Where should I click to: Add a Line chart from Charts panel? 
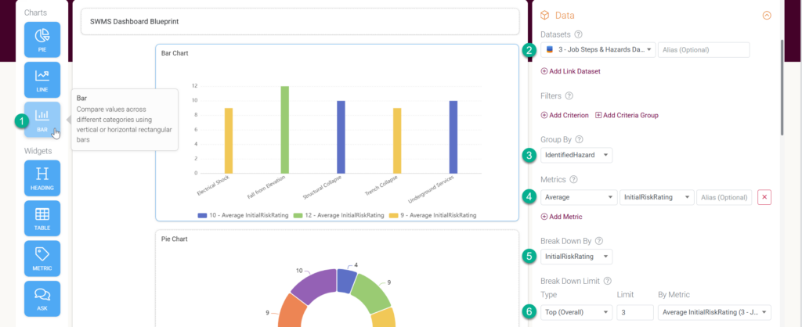pos(42,80)
